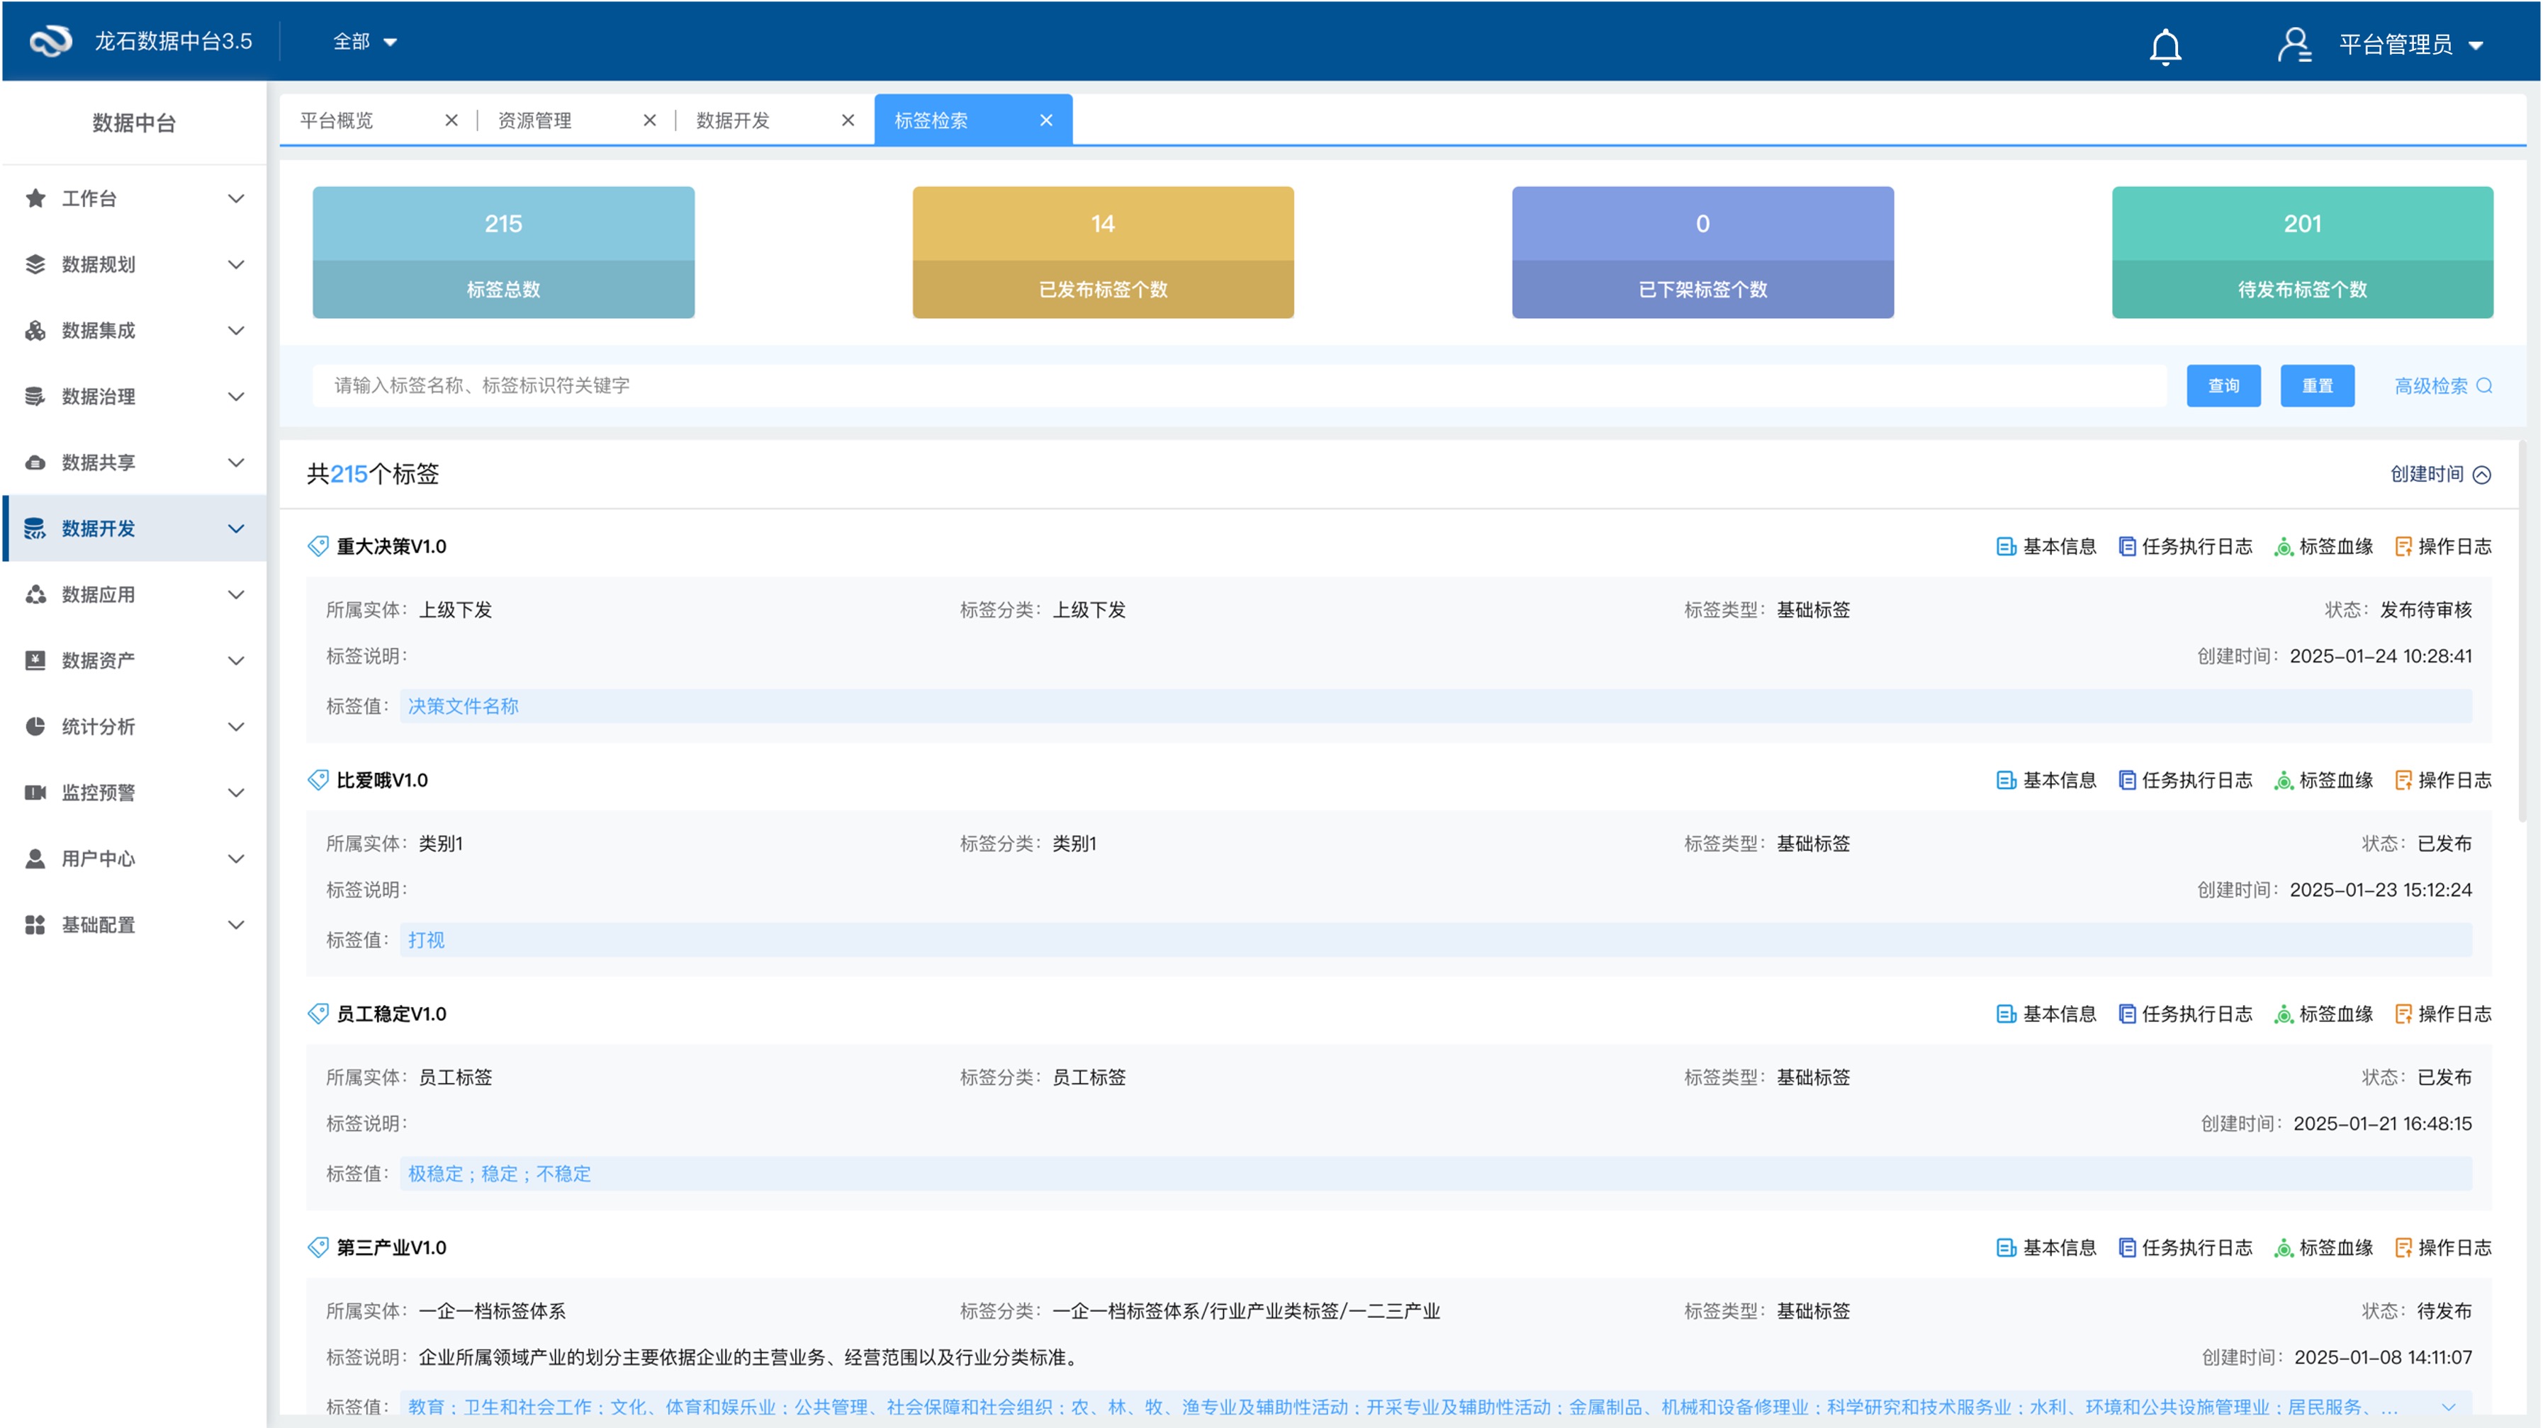This screenshot has height=1428, width=2543.
Task: Click the 已下架标签个数 0 card
Action: click(1703, 253)
